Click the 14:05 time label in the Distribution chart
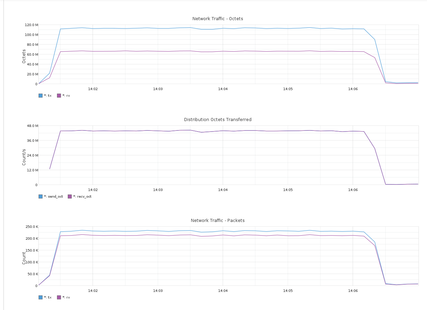 [x=288, y=190]
